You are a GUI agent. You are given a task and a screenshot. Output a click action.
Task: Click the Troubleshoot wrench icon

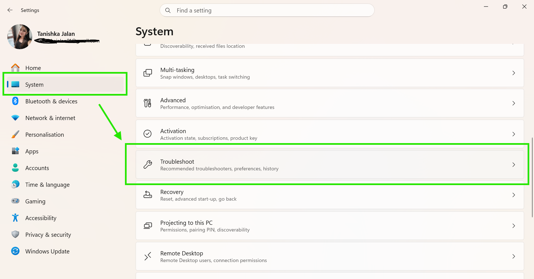pyautogui.click(x=148, y=165)
